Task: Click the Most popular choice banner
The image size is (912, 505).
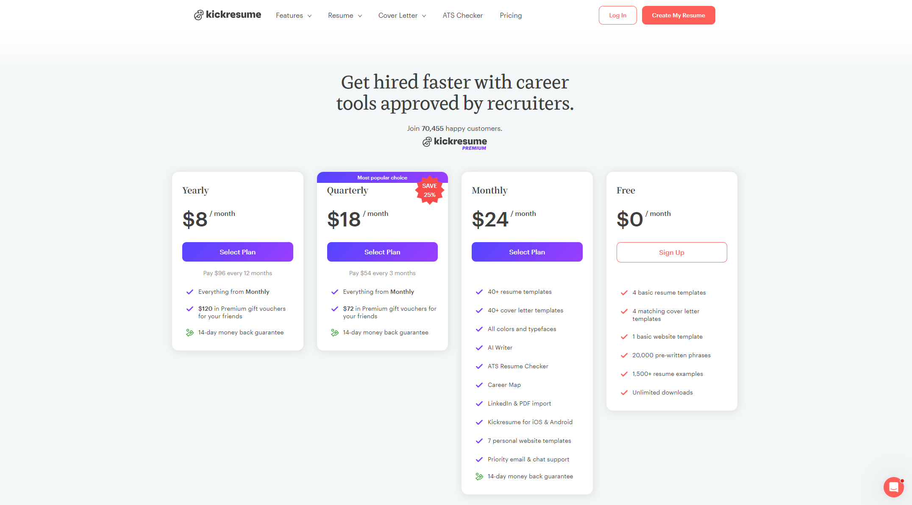Action: tap(382, 177)
